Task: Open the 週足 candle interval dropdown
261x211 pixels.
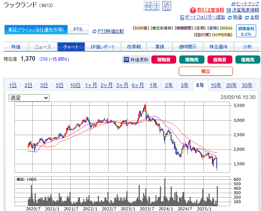Action: pyautogui.click(x=29, y=98)
